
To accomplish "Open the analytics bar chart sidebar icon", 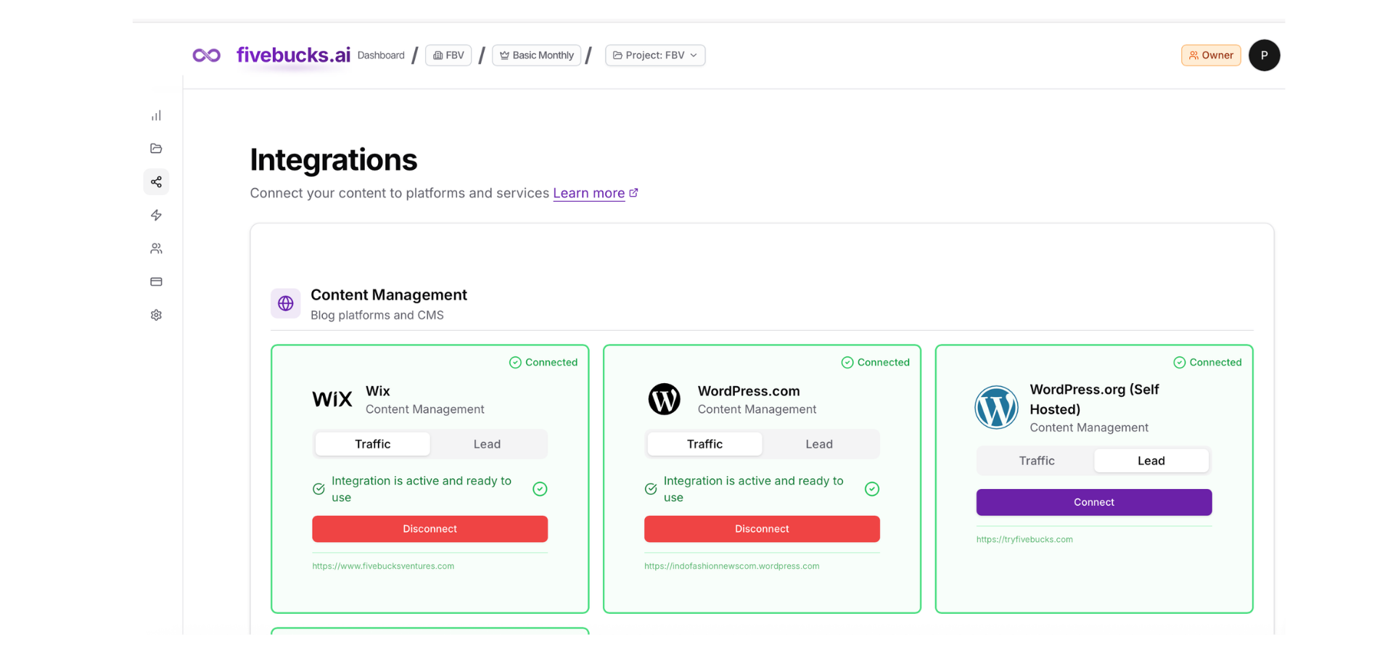I will pyautogui.click(x=156, y=116).
